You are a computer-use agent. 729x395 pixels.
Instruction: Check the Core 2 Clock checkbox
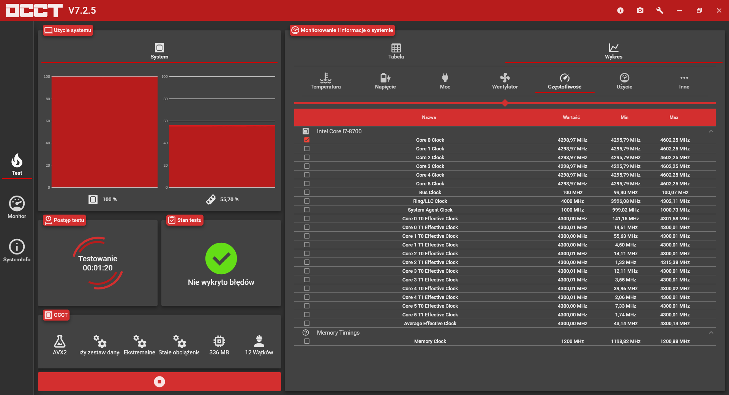pyautogui.click(x=307, y=157)
